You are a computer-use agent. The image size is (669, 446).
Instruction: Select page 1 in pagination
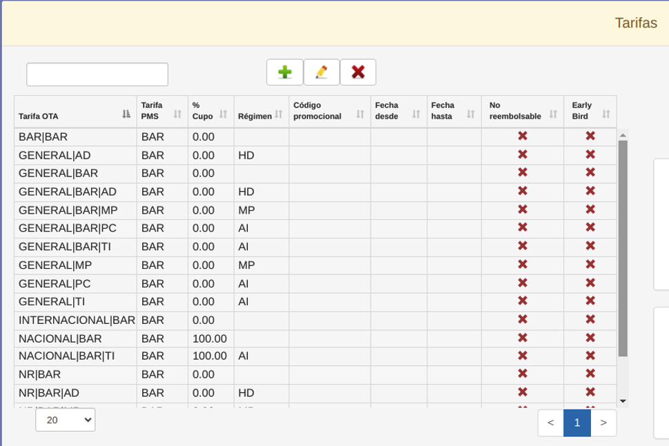tap(577, 423)
